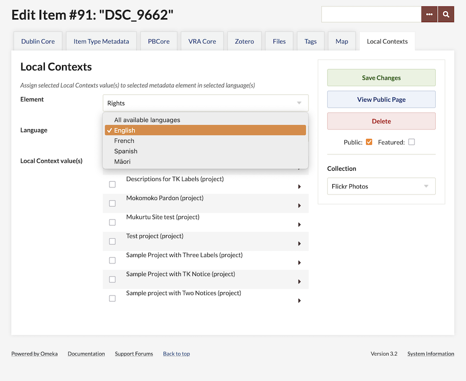The image size is (466, 381).
Task: Expand the Mokomoko Pardon project arrow
Action: [x=299, y=206]
